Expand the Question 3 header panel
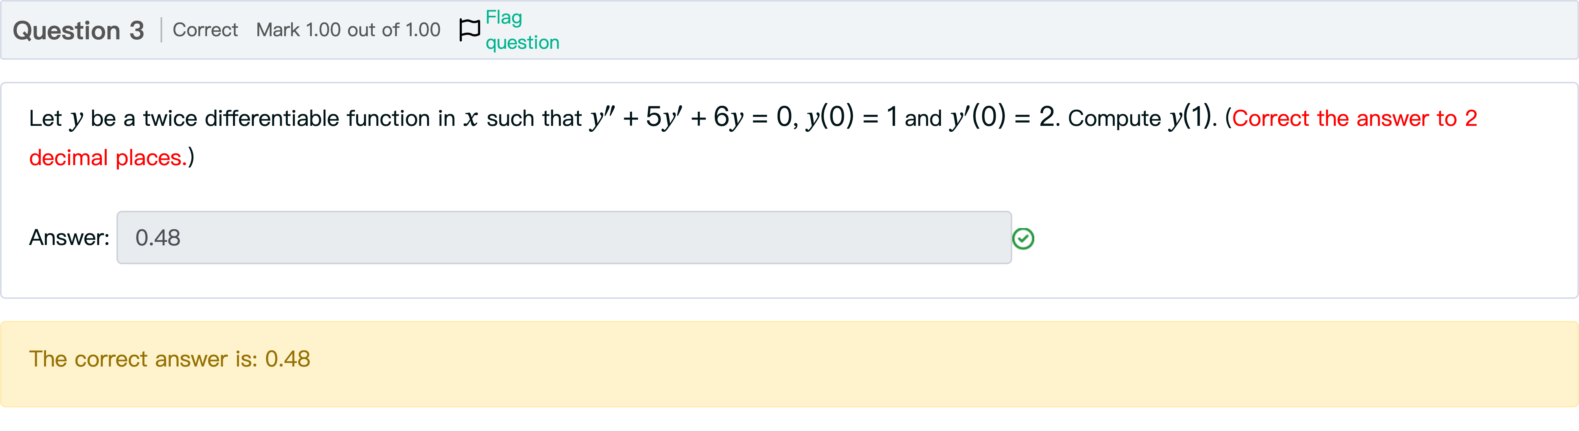 click(789, 29)
